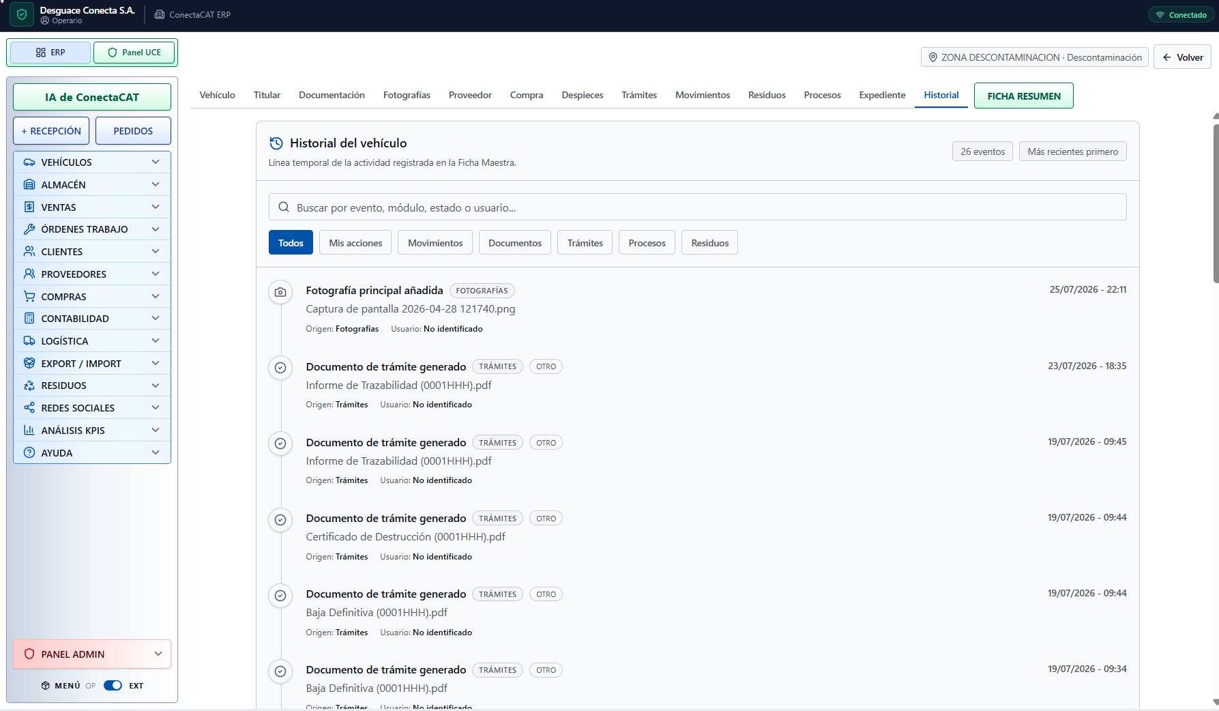Viewport: 1219px width, 711px height.
Task: Click check icon of 19/07/2026 09:45 event
Action: point(280,444)
